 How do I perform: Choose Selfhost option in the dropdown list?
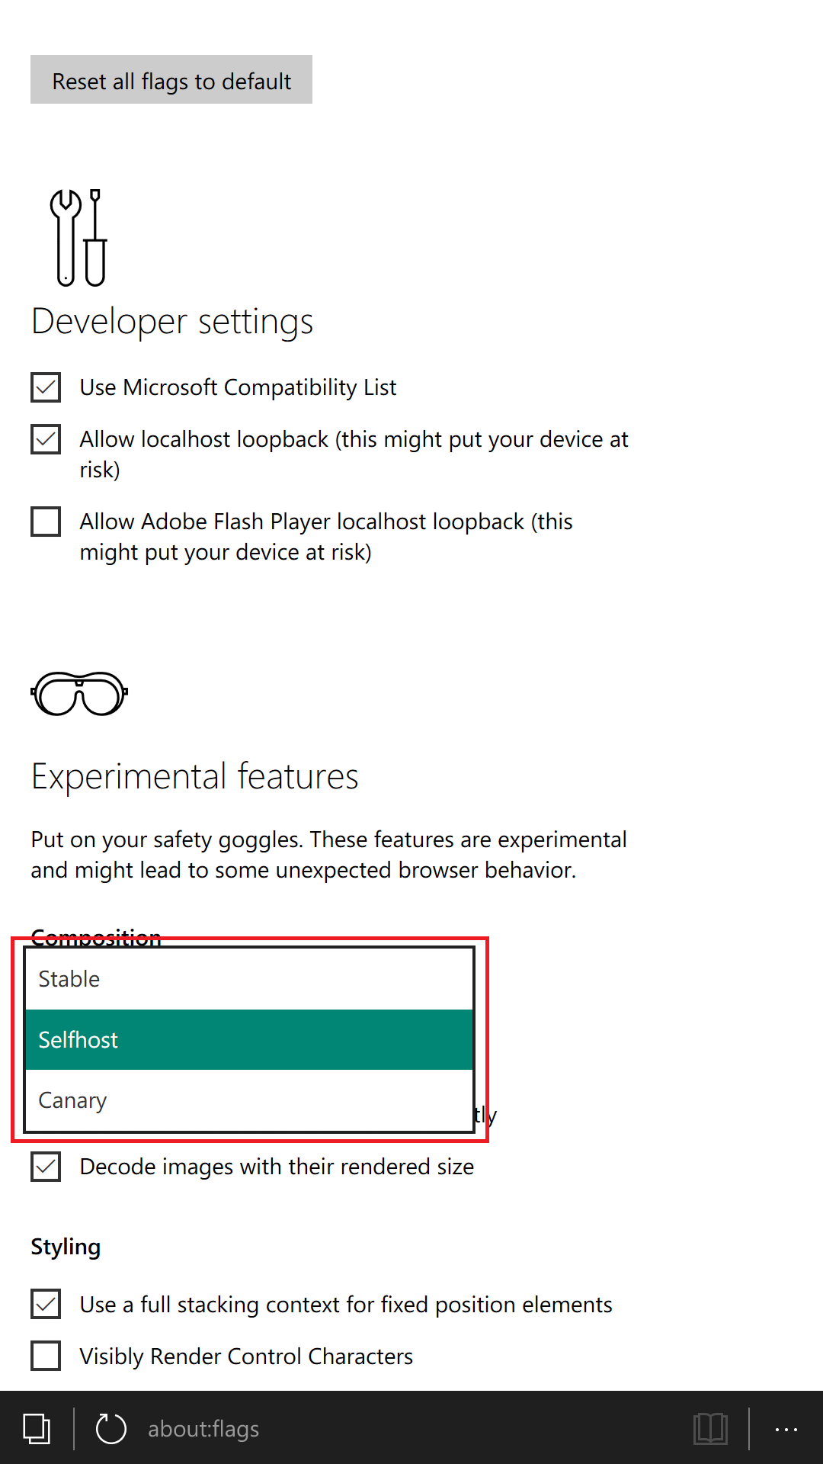point(249,1040)
